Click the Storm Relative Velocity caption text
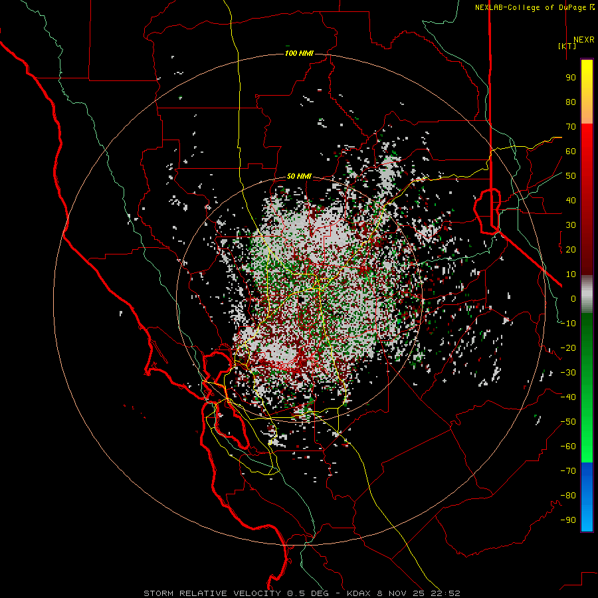 point(301,593)
